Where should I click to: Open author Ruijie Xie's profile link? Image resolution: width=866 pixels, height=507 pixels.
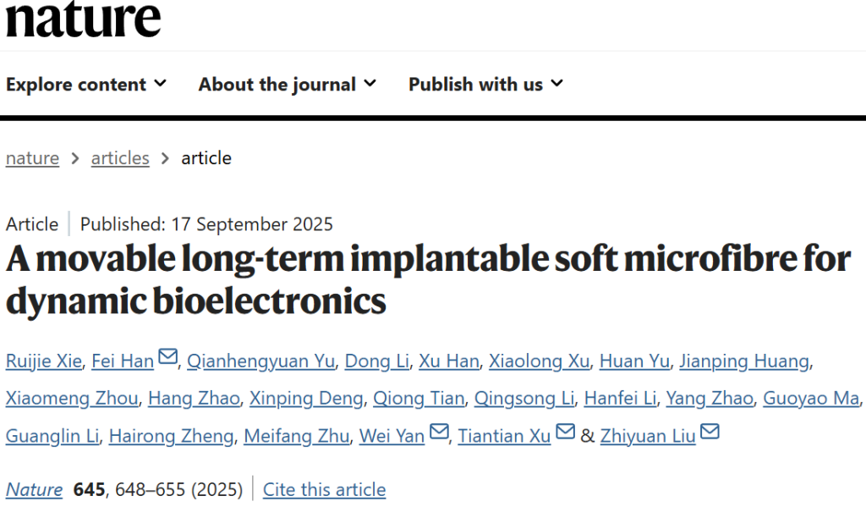[x=44, y=361]
